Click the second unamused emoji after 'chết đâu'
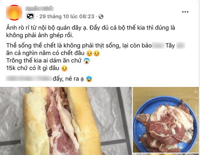200x155 pixels. pyautogui.click(x=96, y=53)
